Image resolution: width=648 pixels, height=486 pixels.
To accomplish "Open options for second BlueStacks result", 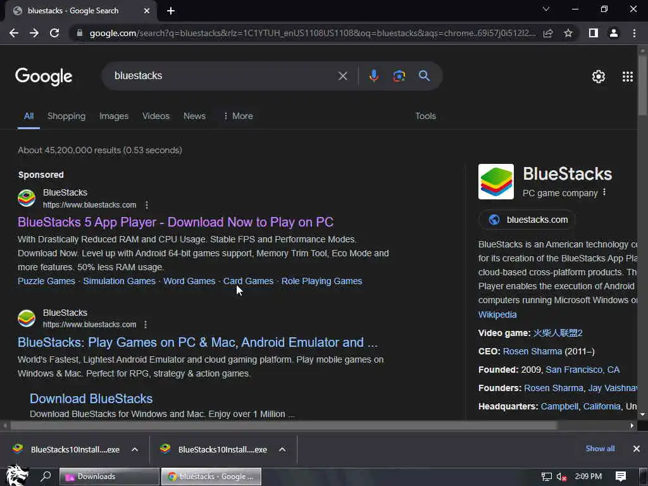I will coord(146,325).
